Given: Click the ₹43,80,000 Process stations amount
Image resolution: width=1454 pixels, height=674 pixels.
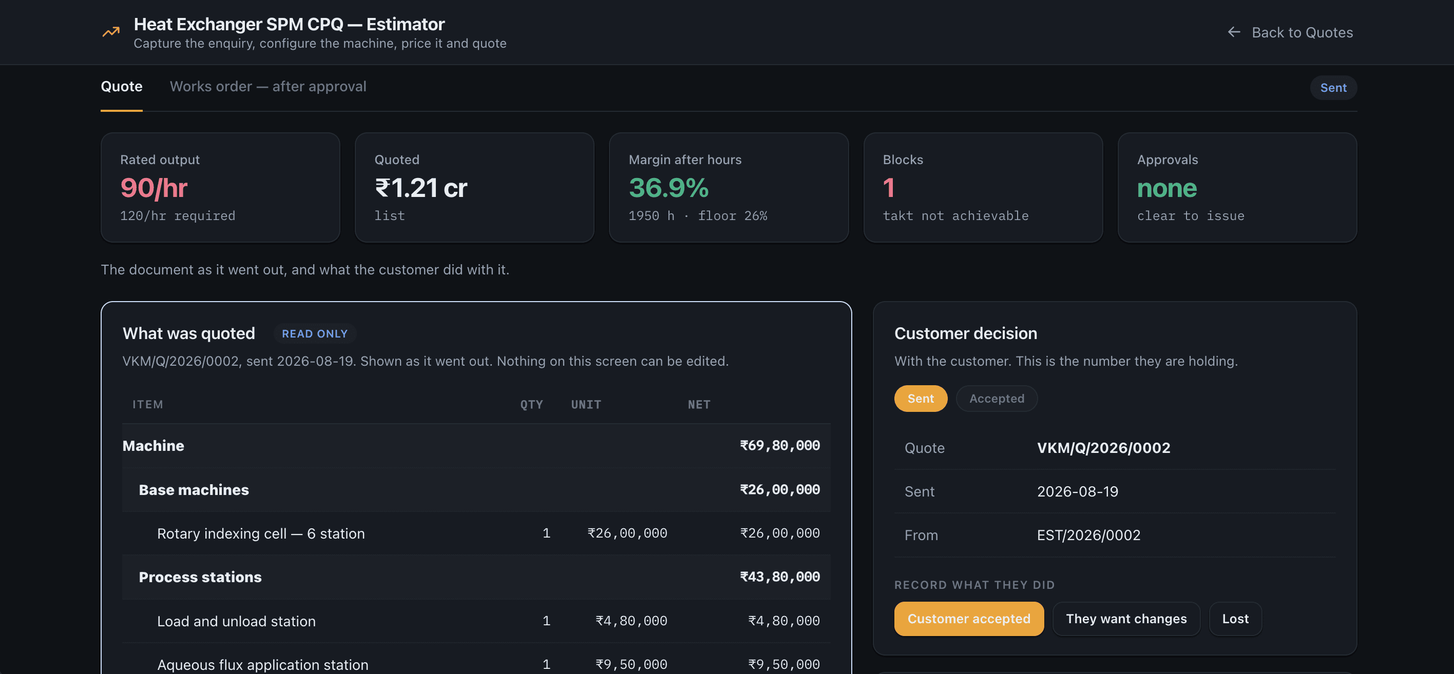Looking at the screenshot, I should pos(779,577).
